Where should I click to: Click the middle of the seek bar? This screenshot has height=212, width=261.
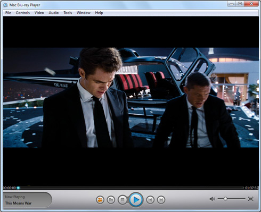point(131,188)
